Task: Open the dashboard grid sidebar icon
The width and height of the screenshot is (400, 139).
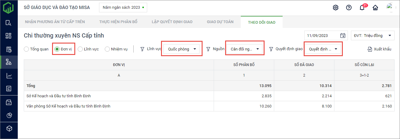Action: (9, 36)
